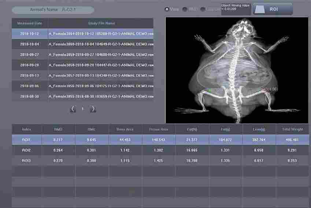Select the first radio button option

(167, 9)
